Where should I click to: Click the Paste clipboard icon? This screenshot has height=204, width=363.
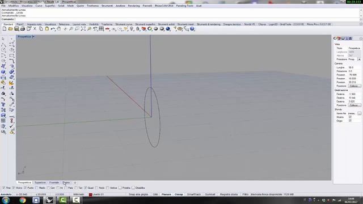pyautogui.click(x=47, y=29)
